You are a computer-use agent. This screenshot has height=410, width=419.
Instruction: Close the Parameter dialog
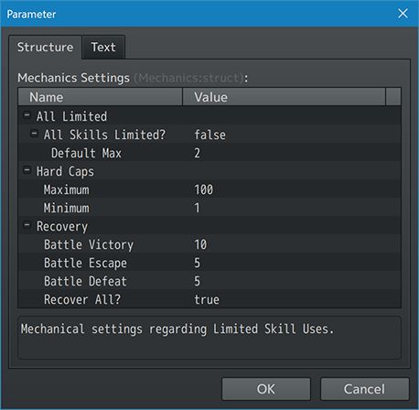point(403,14)
